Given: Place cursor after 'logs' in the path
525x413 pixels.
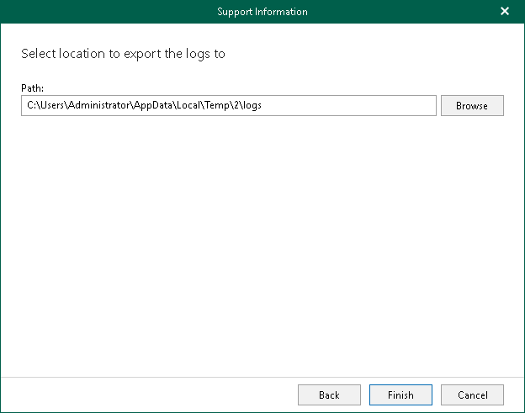Looking at the screenshot, I should (x=262, y=105).
